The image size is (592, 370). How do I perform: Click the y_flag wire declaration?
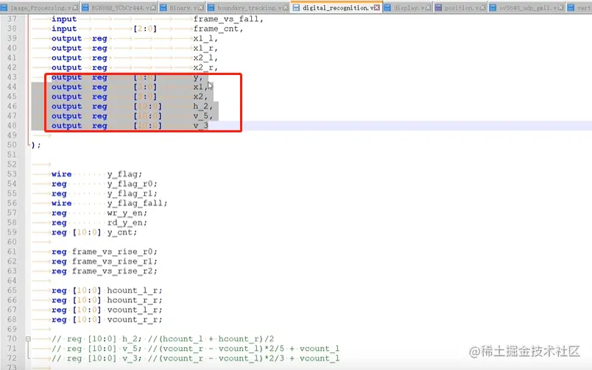(124, 174)
